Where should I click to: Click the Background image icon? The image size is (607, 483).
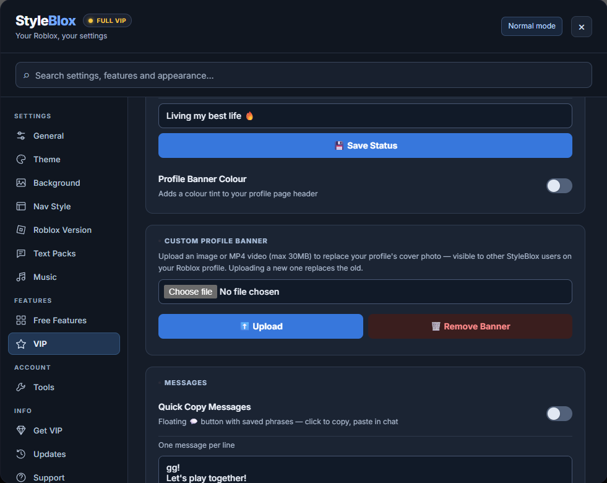pos(21,183)
